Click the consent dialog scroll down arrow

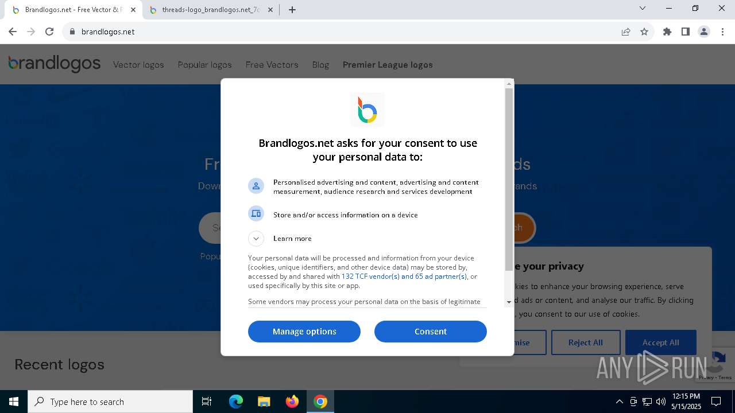tap(509, 302)
